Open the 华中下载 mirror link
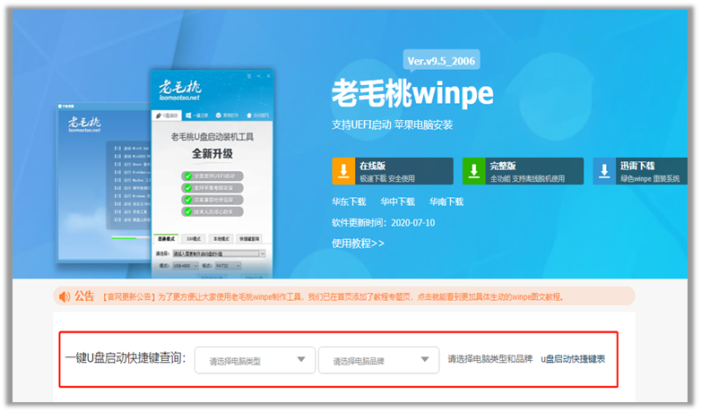The image size is (701, 412). pos(397,202)
